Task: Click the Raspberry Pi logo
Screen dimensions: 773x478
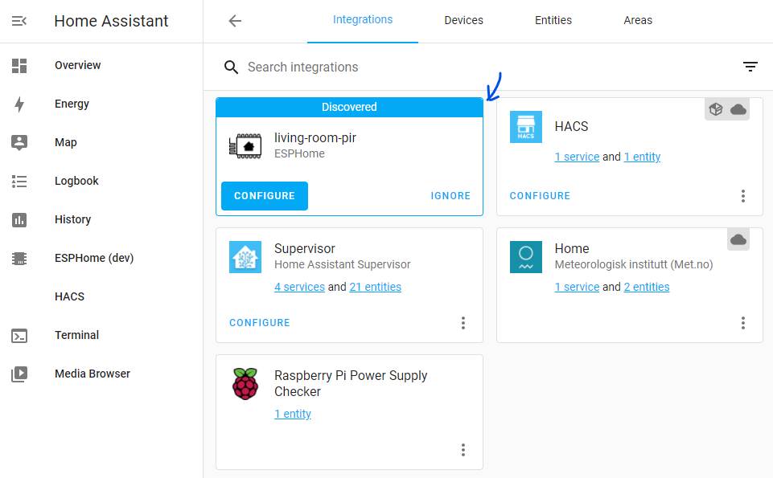Action: pyautogui.click(x=245, y=384)
